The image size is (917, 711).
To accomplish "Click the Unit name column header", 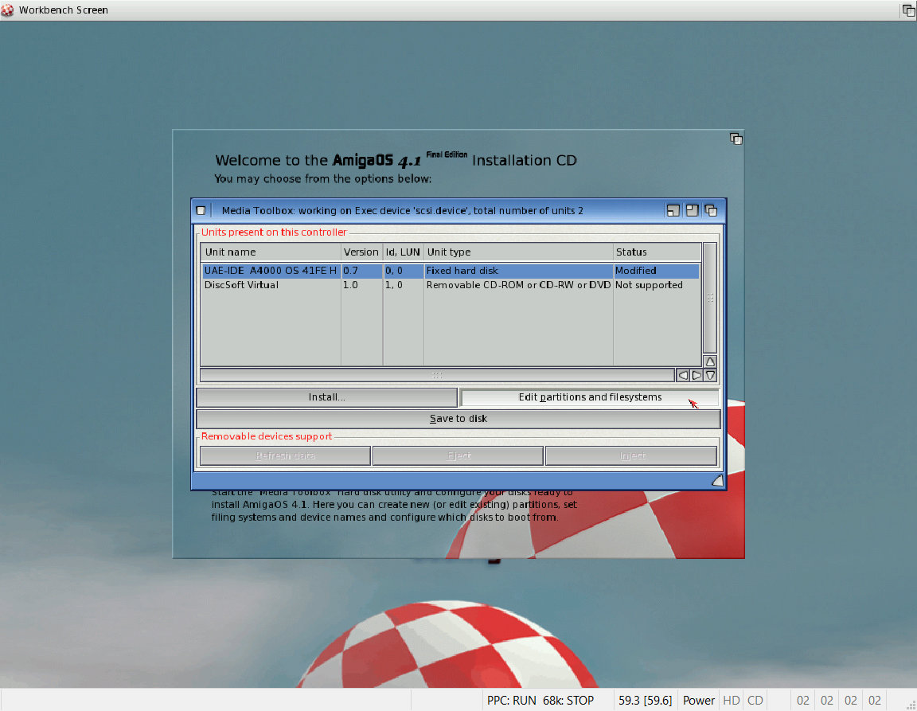I will tap(271, 252).
